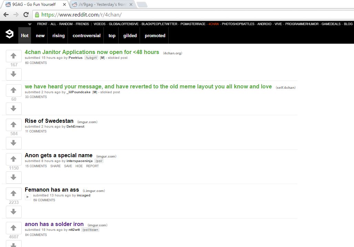The image size is (354, 247).
Task: Click the 9GAG logo icon
Action: pos(9,34)
